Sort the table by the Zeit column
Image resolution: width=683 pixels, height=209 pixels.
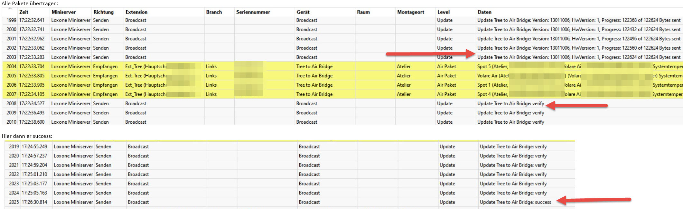(x=24, y=12)
